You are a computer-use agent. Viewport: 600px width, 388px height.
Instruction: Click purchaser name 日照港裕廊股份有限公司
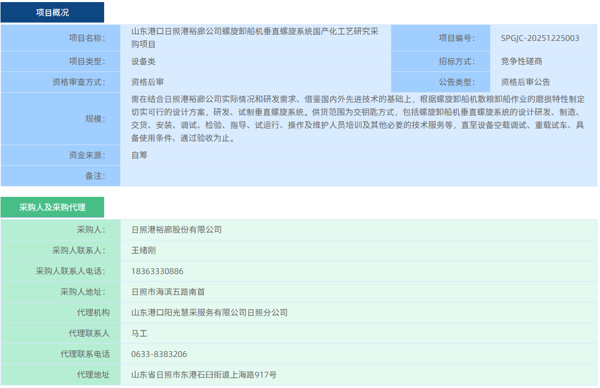[177, 229]
